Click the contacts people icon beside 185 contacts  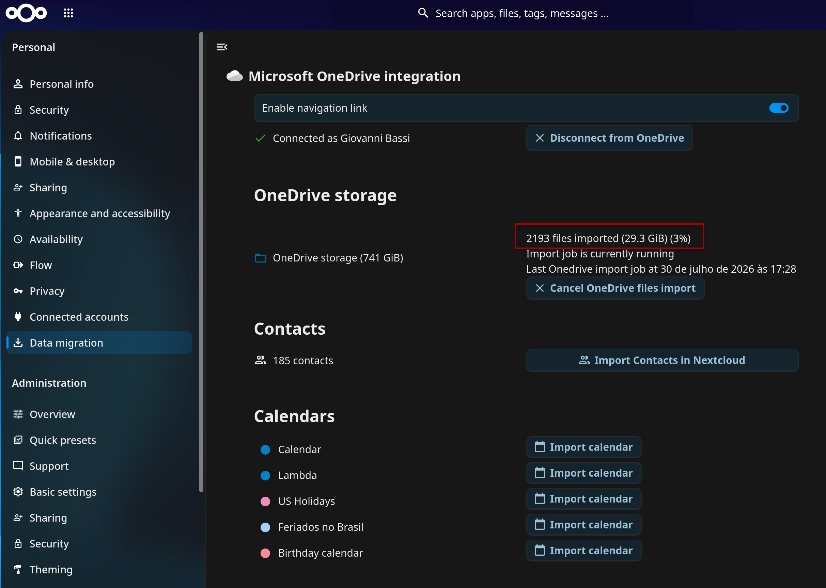pos(260,360)
